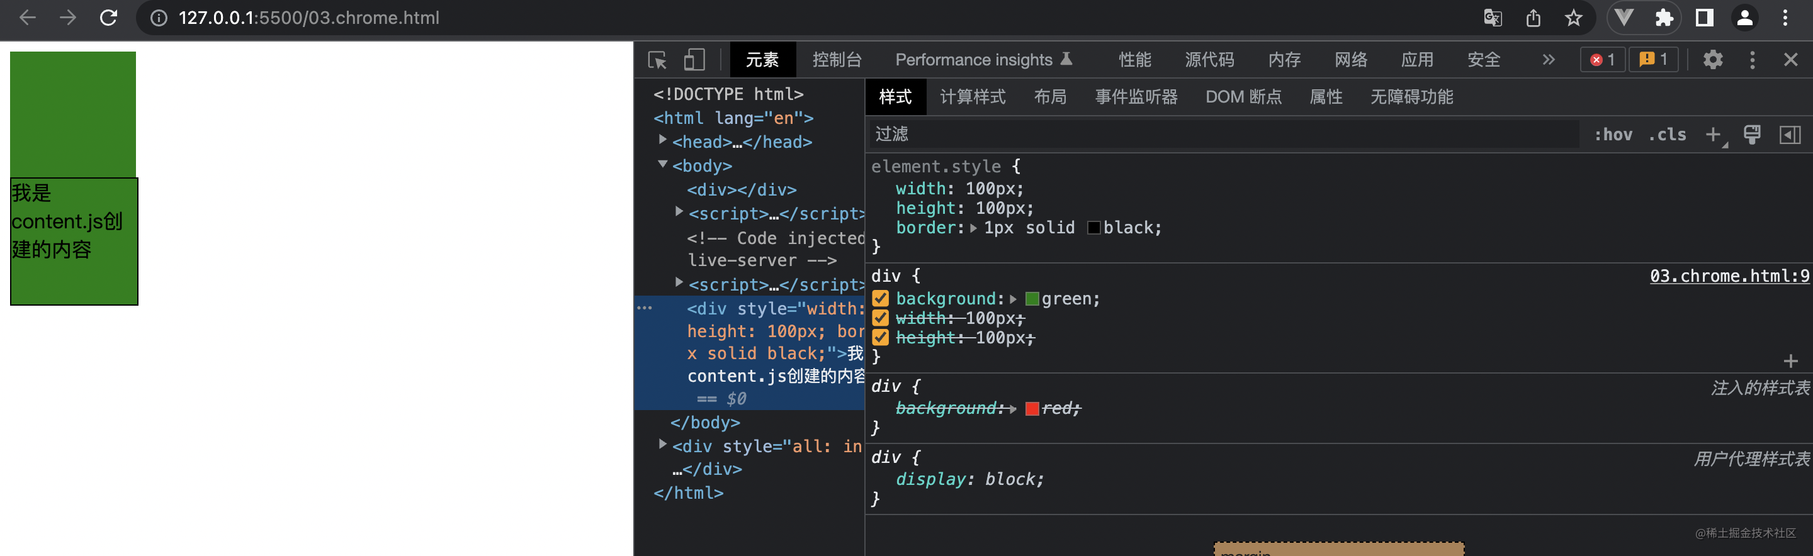The width and height of the screenshot is (1813, 556).
Task: Click the new style rule plus icon
Action: pos(1714,134)
